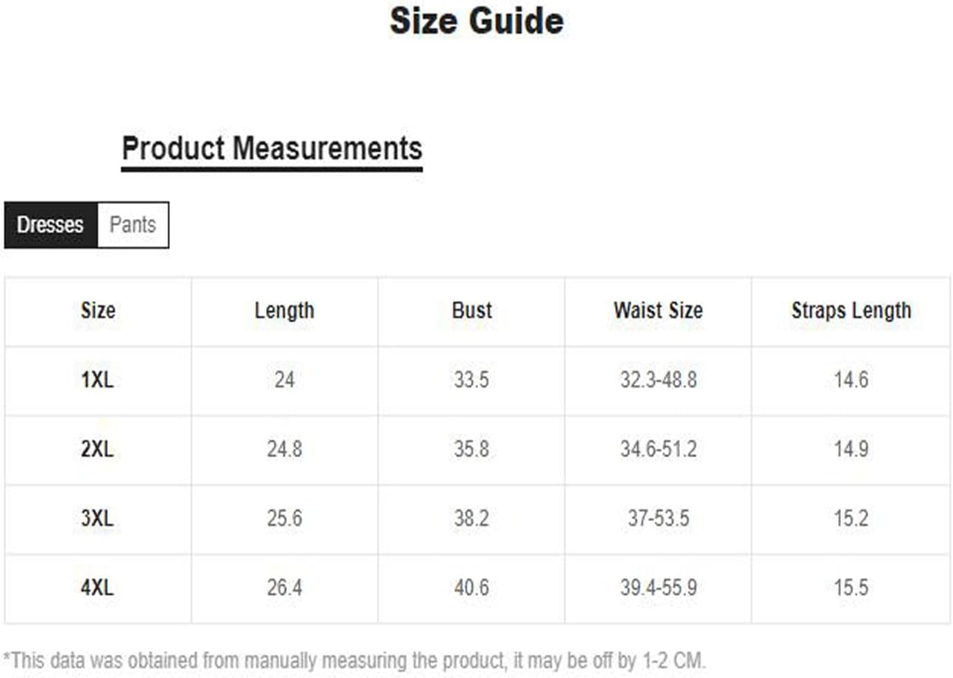Click the 4XL bust value 40.6
Image resolution: width=953 pixels, height=678 pixels.
click(x=471, y=587)
